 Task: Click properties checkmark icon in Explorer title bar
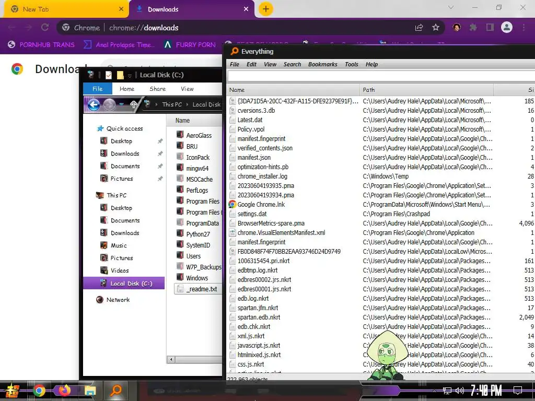click(x=109, y=75)
